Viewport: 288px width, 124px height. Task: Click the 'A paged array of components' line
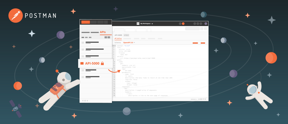pos(141,90)
